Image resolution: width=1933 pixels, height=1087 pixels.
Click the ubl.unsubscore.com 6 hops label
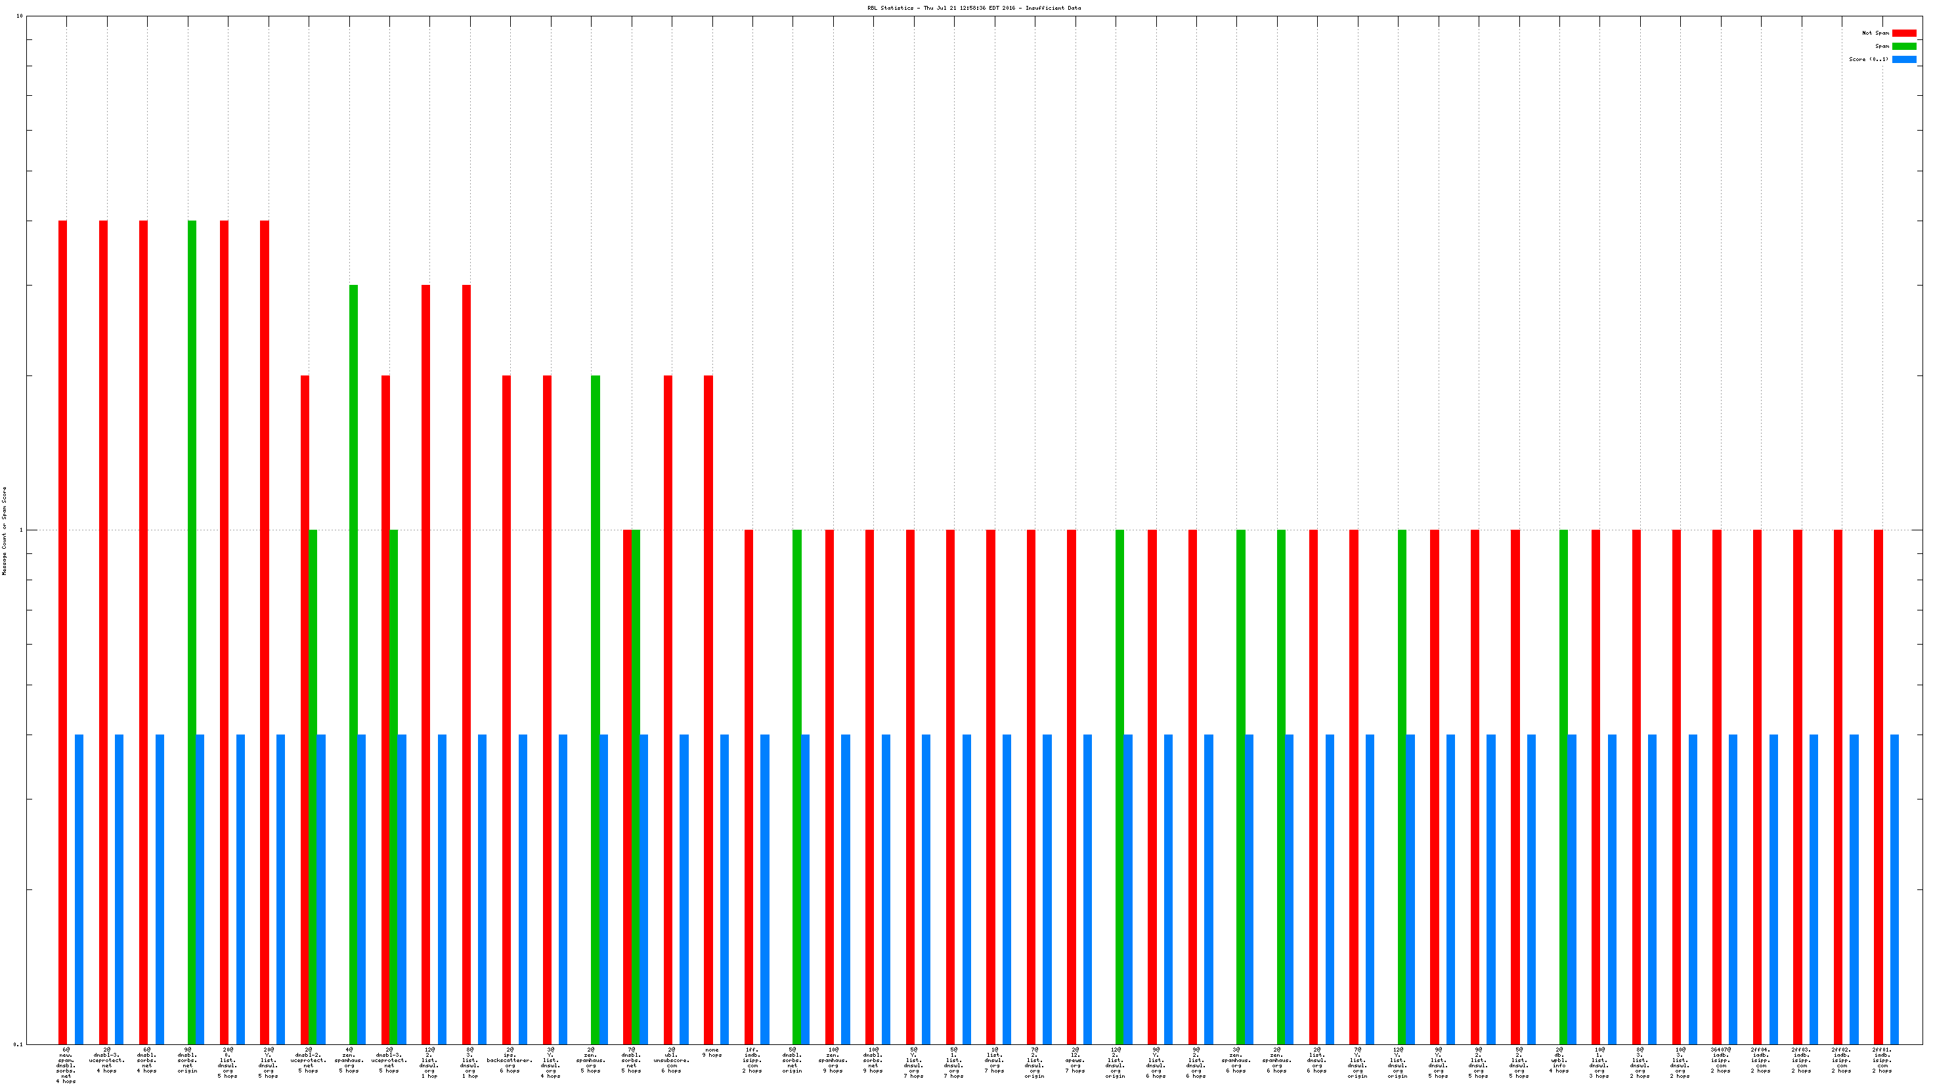(x=671, y=1060)
